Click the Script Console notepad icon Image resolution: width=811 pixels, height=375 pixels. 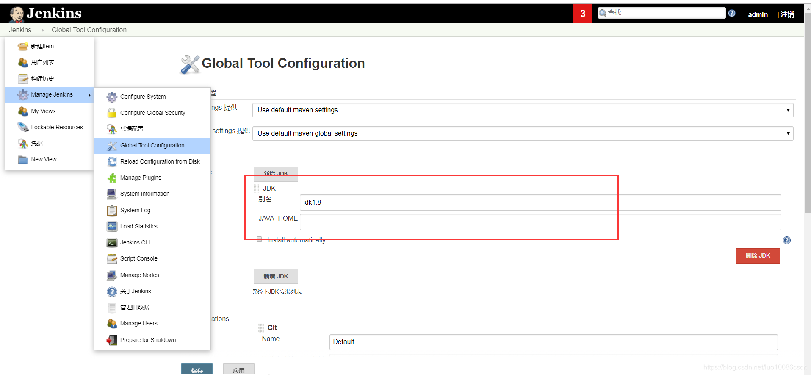(112, 258)
